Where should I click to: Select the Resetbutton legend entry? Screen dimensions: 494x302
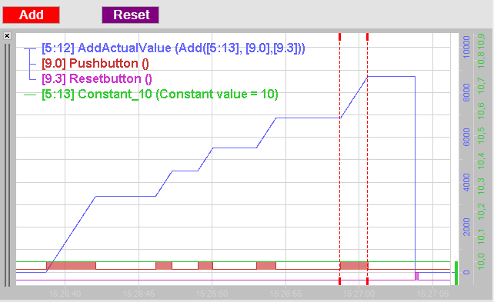pos(97,78)
